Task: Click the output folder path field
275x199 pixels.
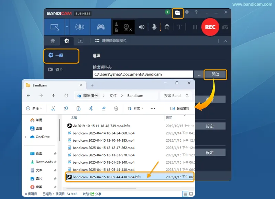Action: [x=143, y=74]
